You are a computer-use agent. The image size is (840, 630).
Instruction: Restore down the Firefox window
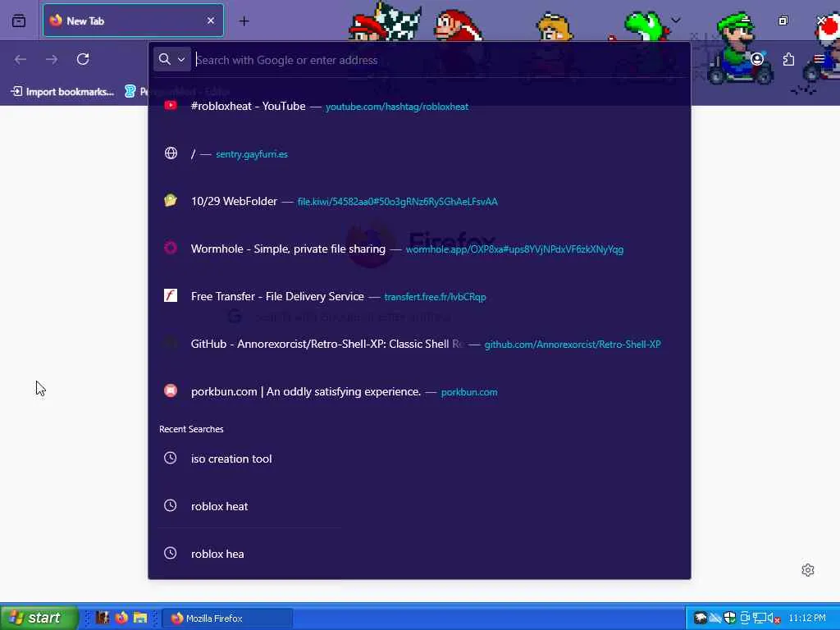click(783, 21)
